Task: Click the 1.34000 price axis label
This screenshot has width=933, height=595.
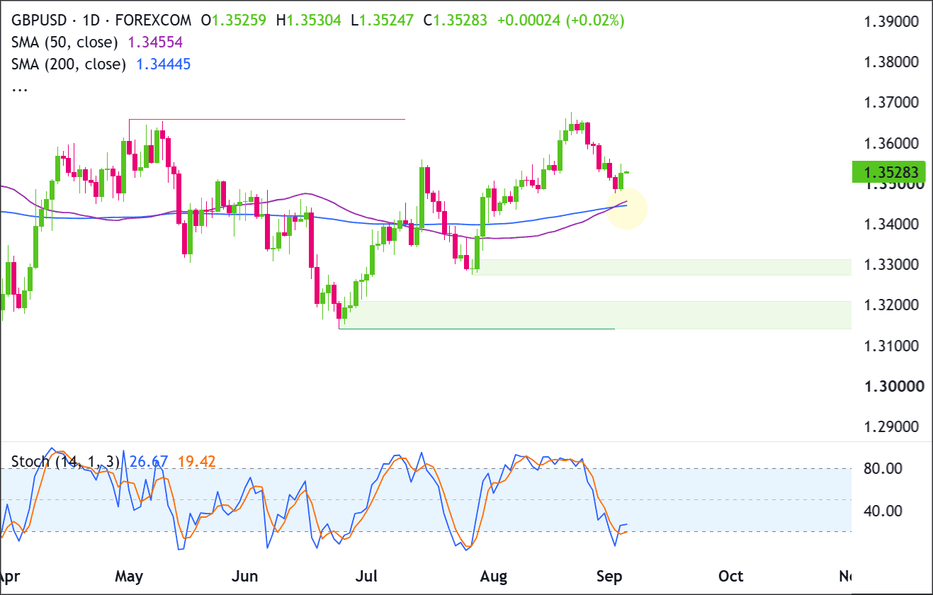Action: (890, 225)
